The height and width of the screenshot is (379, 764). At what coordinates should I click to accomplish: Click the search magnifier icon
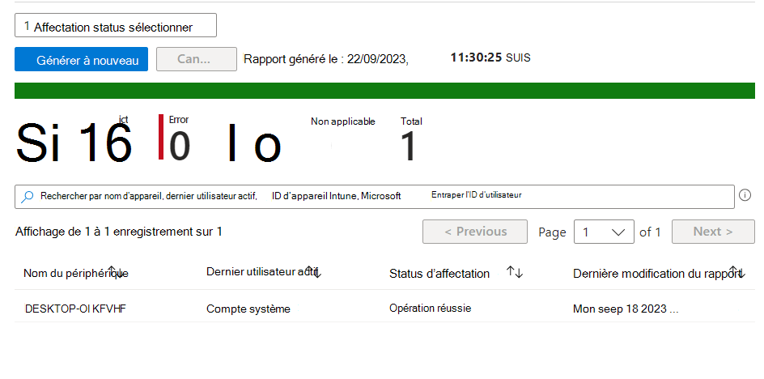(28, 197)
